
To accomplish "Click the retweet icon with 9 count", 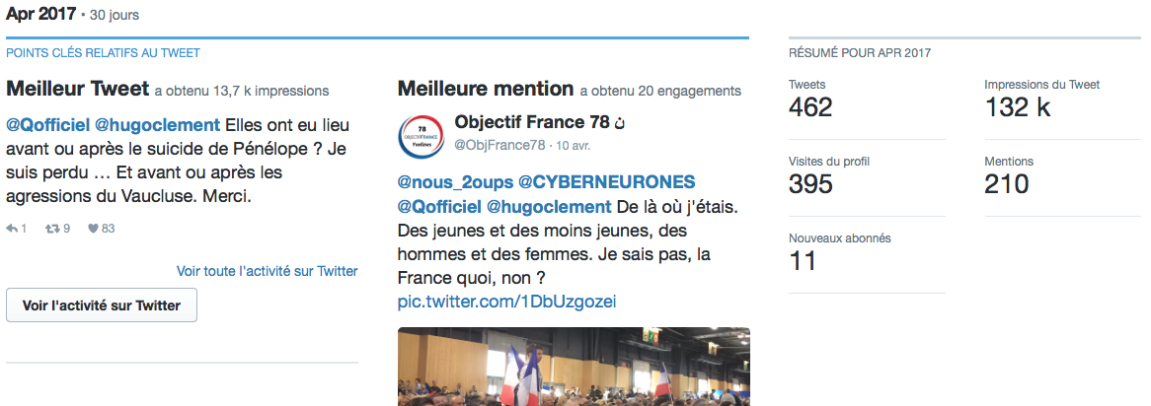I will [52, 229].
